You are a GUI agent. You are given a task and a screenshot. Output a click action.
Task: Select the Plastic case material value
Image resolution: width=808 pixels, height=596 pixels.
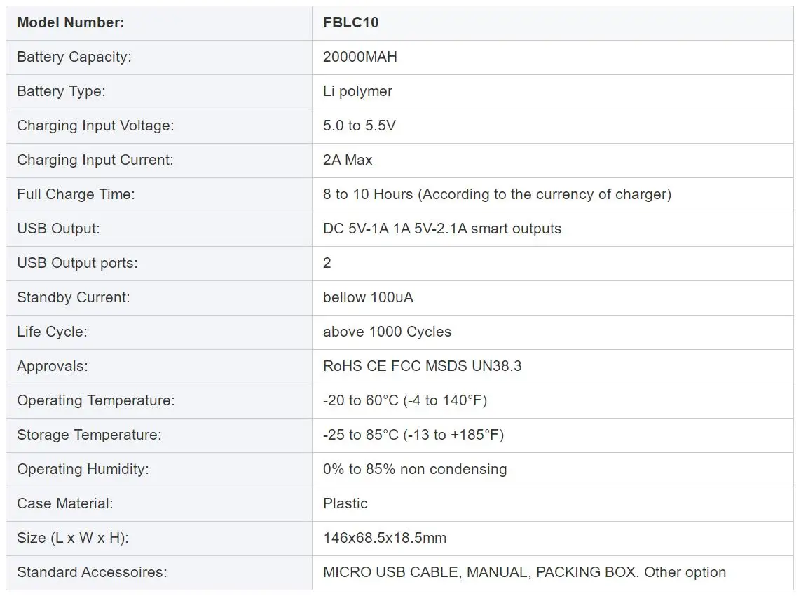pos(345,503)
